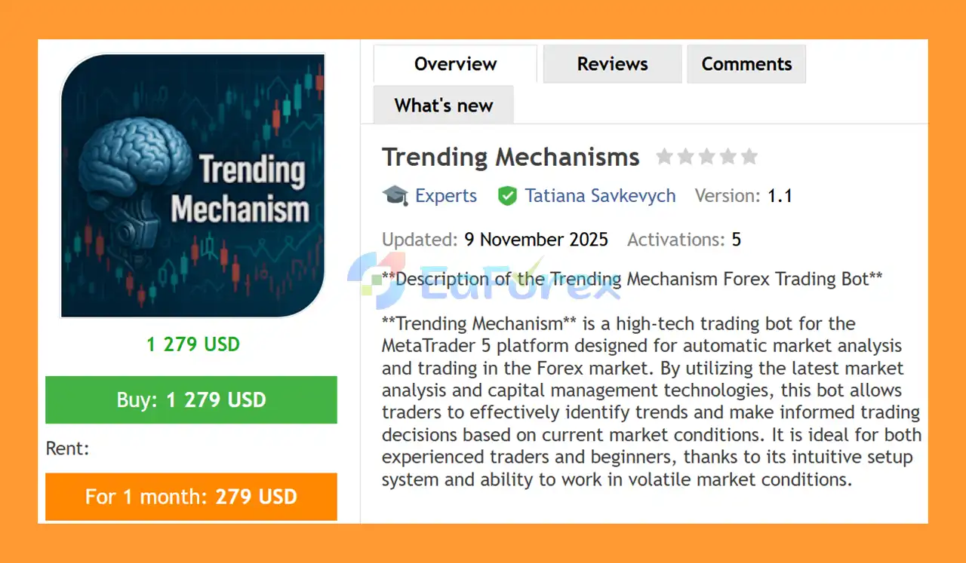Rent for 1 month at 279 USD
The image size is (966, 563).
[x=191, y=497]
